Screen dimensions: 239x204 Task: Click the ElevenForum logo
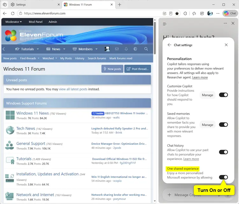point(34,35)
